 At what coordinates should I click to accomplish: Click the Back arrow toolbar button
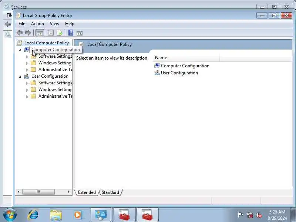(x=20, y=33)
